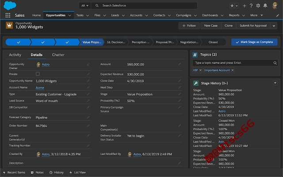This screenshot has width=283, height=177.
Task: Click the Stage History wrench icon
Action: [x=196, y=83]
